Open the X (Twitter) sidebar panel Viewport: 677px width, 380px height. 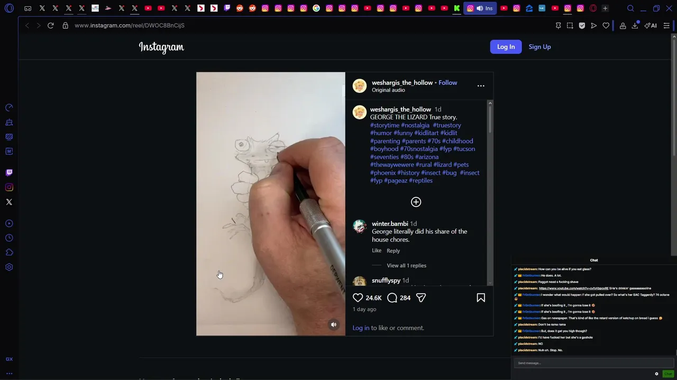9,202
